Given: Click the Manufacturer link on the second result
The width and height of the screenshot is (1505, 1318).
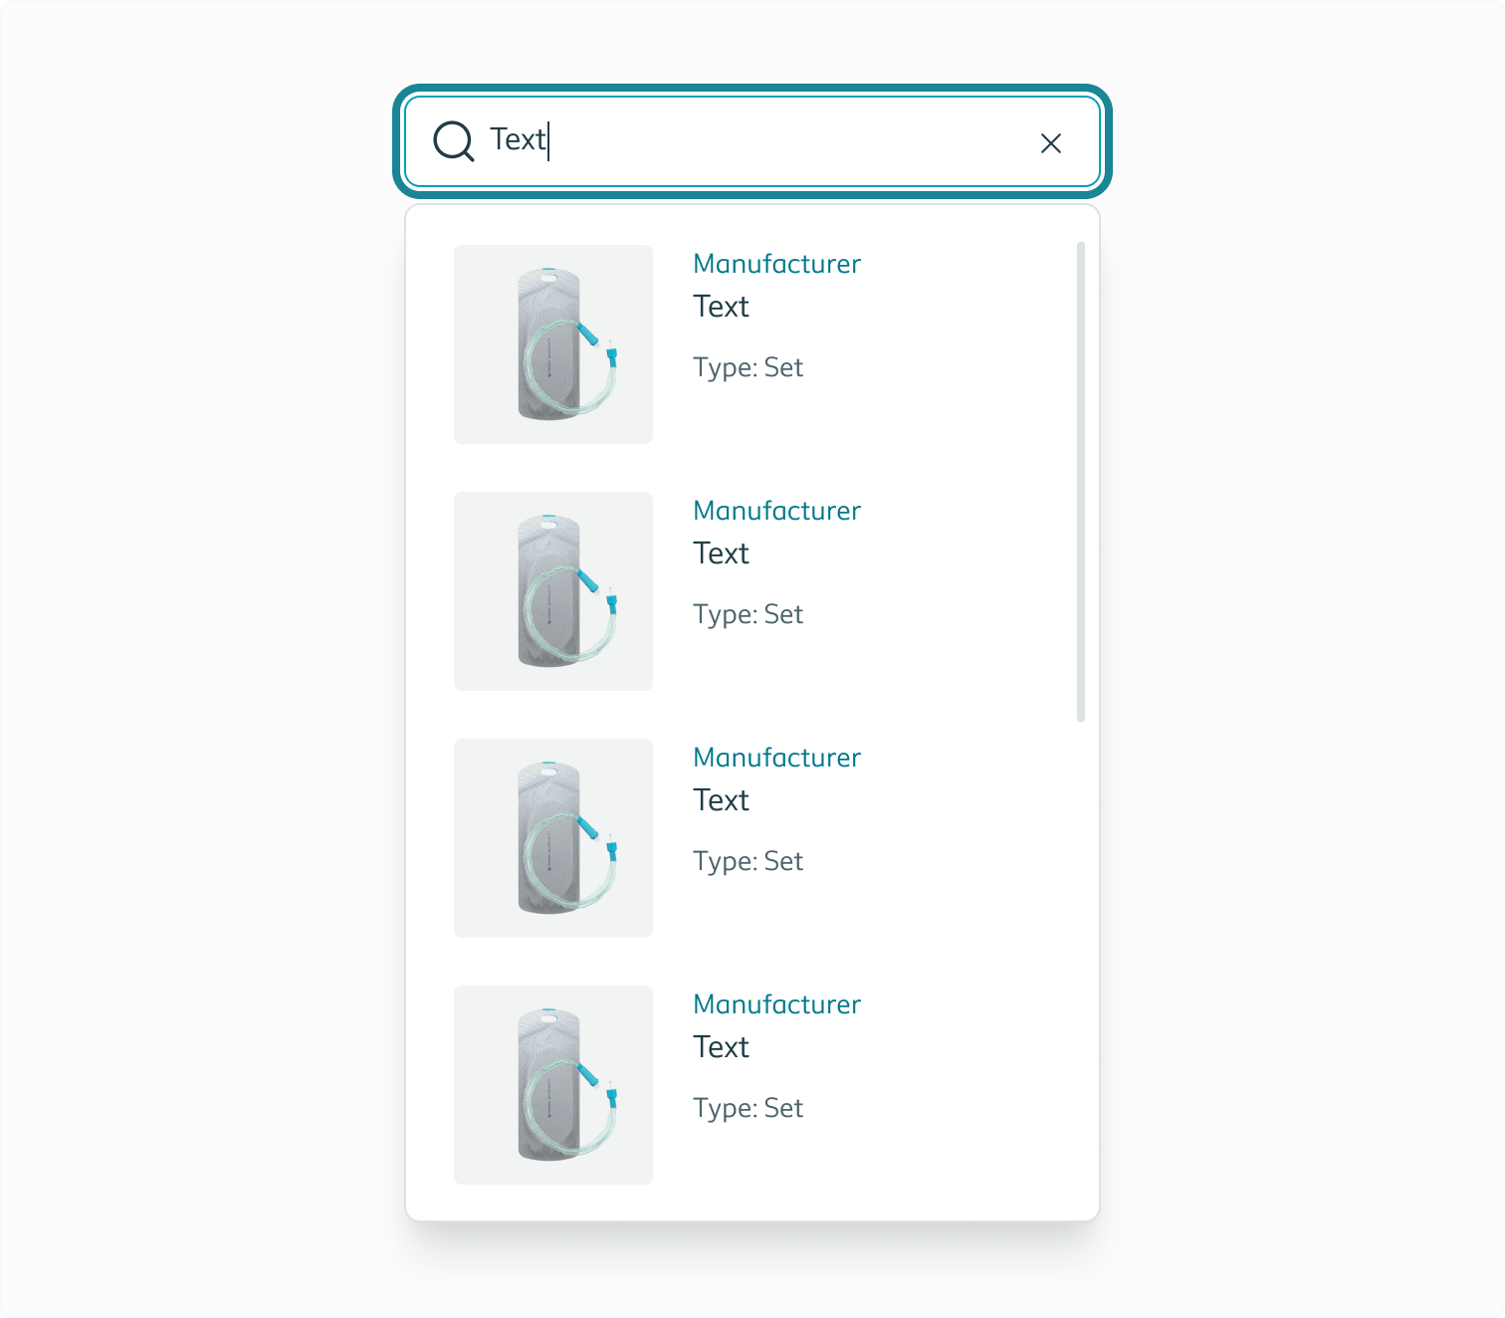Looking at the screenshot, I should 776,511.
